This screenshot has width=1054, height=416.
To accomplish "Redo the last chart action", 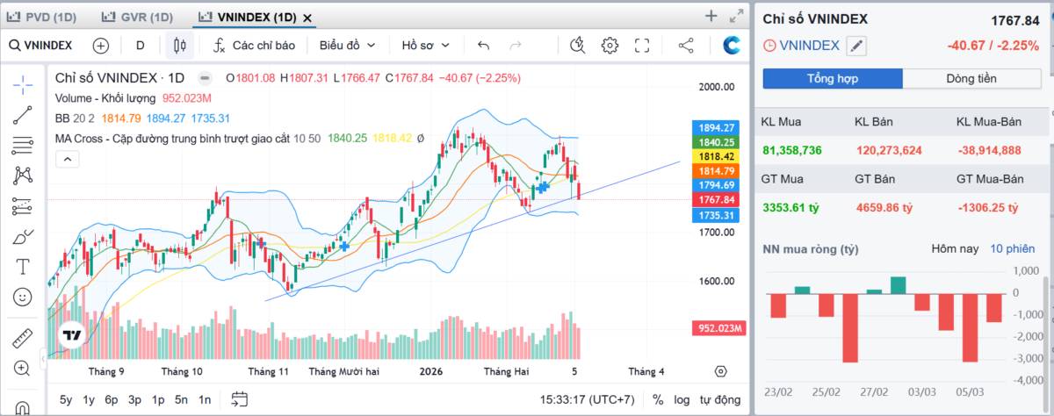I will point(516,46).
